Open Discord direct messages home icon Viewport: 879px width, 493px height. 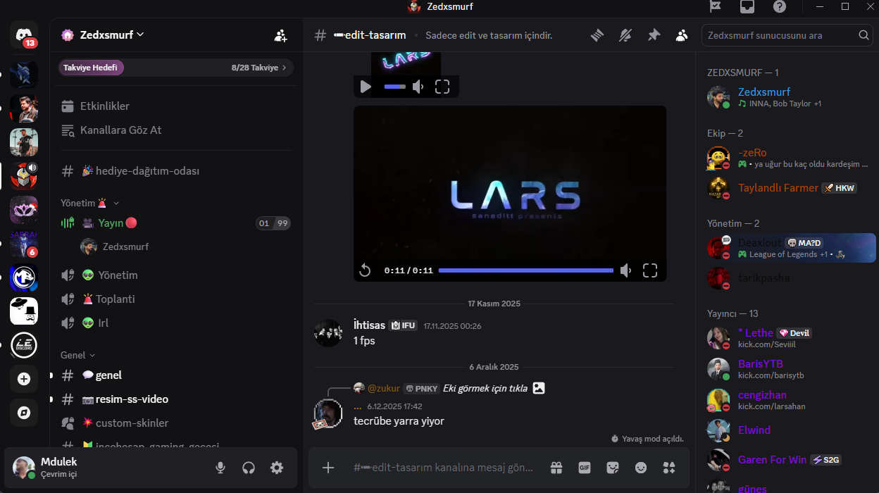(24, 35)
